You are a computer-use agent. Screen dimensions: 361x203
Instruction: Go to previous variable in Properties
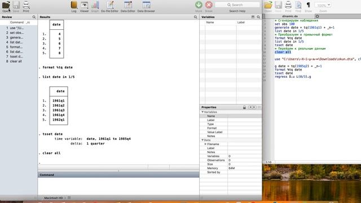(x=250, y=107)
